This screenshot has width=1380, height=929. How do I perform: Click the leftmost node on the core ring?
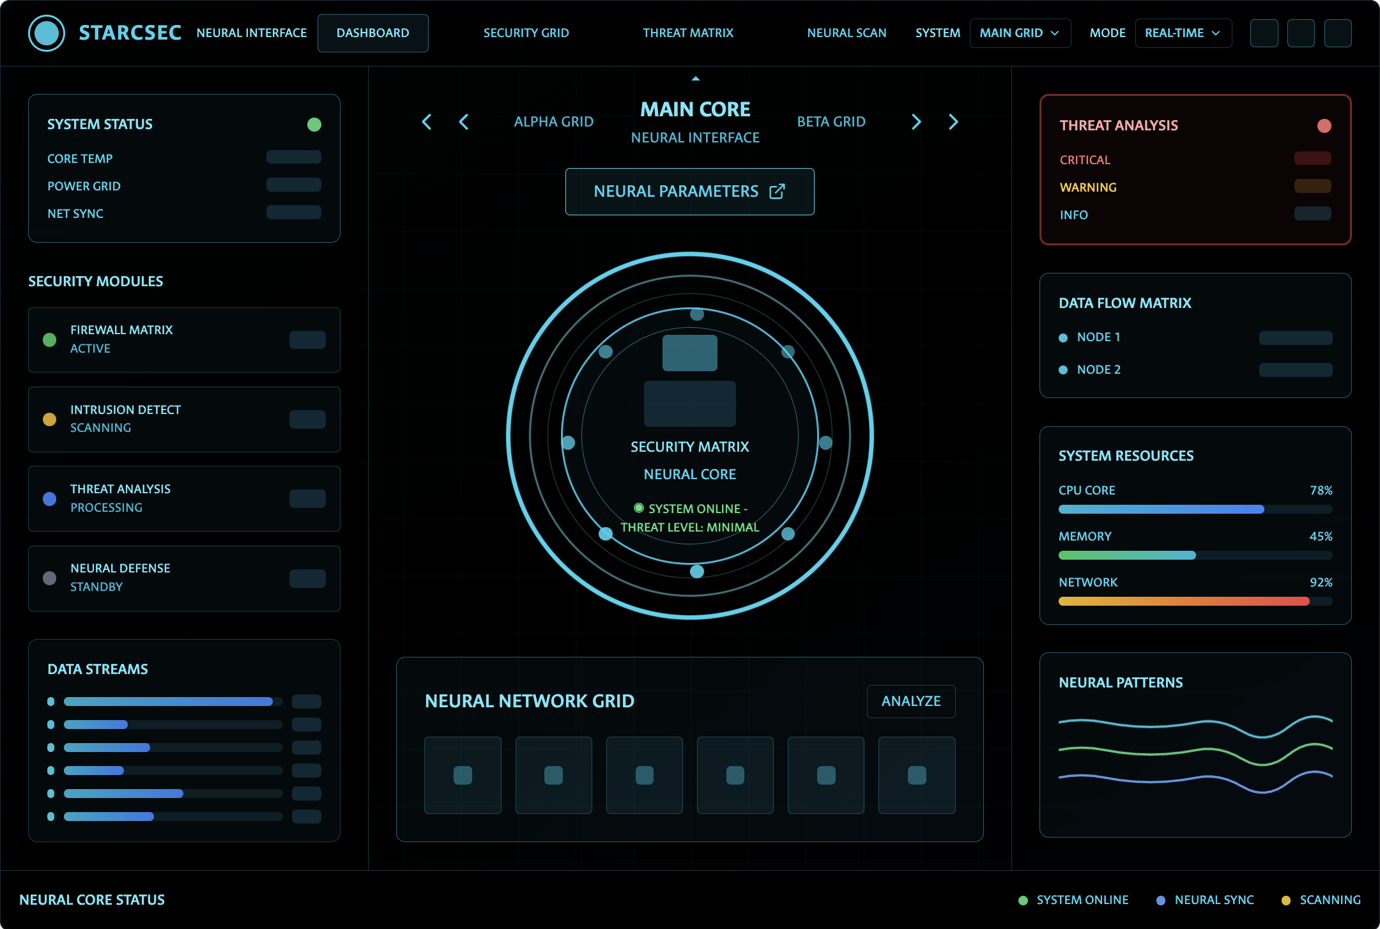[568, 443]
